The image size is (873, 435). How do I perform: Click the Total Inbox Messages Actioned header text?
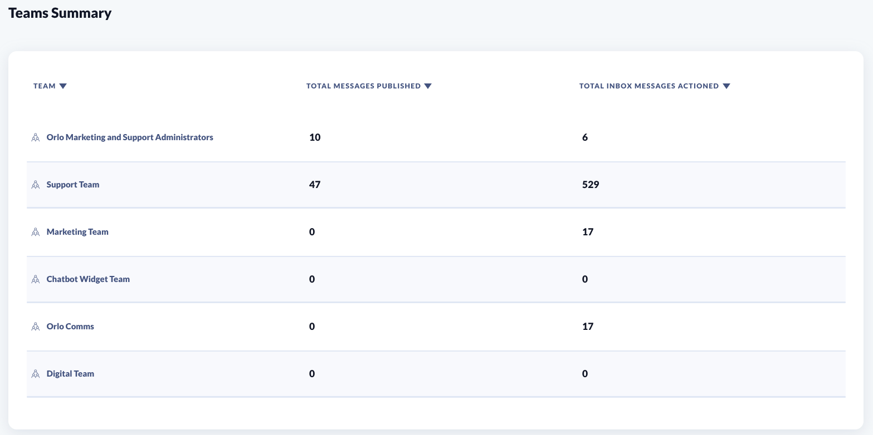pos(648,86)
